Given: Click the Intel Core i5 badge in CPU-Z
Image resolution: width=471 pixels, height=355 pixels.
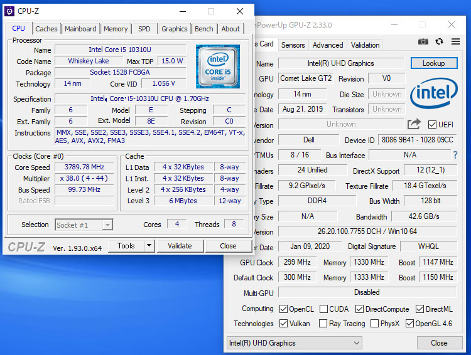Looking at the screenshot, I should tap(218, 66).
